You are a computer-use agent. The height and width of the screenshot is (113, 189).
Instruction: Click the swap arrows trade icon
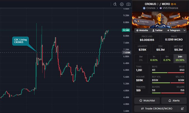[x=142, y=109]
